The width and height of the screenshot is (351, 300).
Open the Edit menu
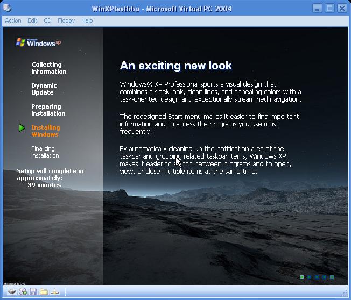pos(32,20)
